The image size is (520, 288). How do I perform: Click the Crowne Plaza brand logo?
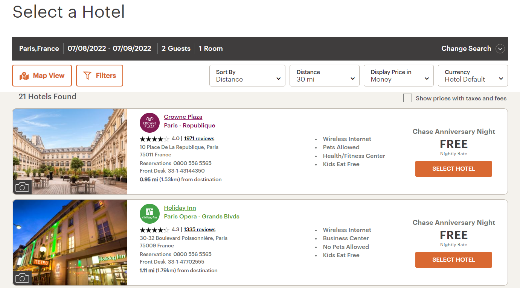(149, 123)
